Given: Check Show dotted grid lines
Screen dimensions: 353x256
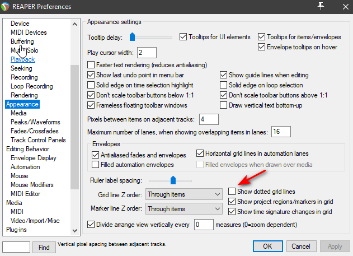Looking at the screenshot, I should pos(232,192).
